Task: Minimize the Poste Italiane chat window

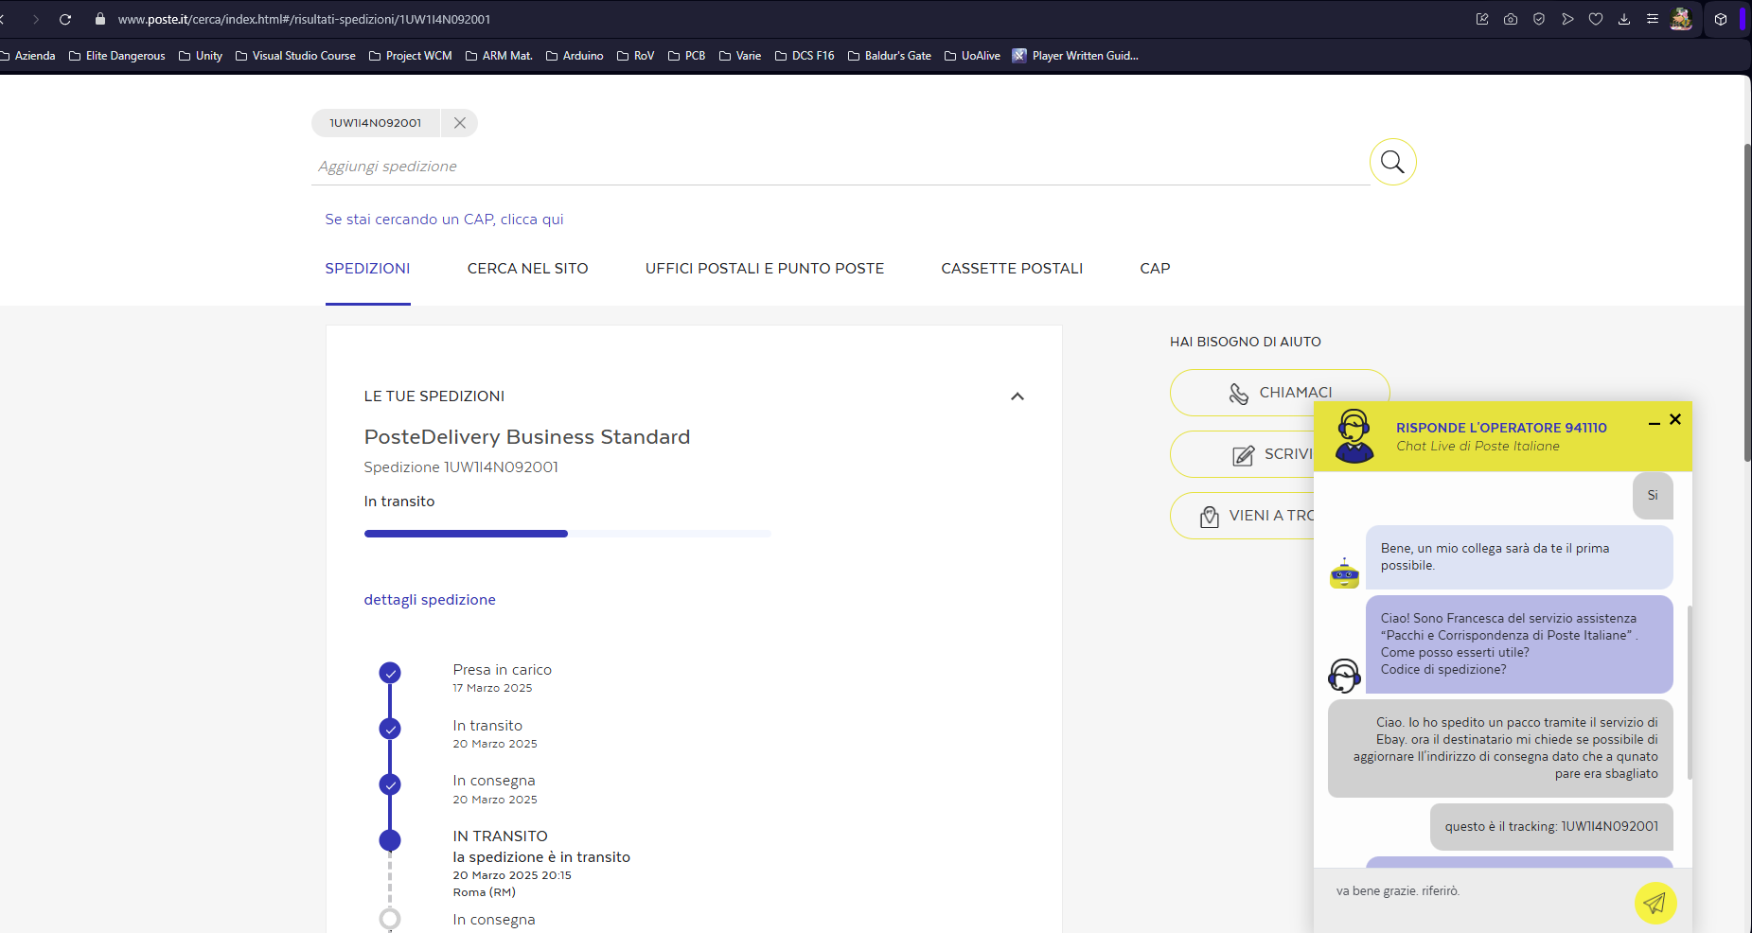Action: pos(1655,423)
